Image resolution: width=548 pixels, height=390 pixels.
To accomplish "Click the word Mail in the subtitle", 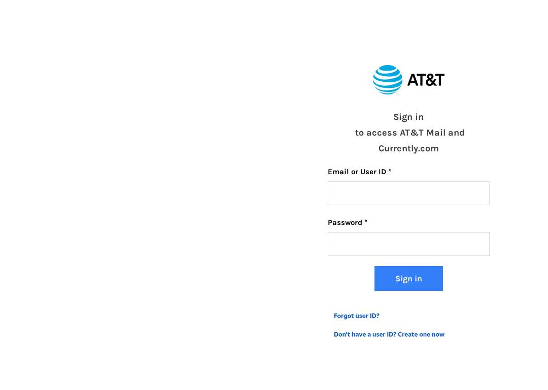I will click(x=436, y=133).
